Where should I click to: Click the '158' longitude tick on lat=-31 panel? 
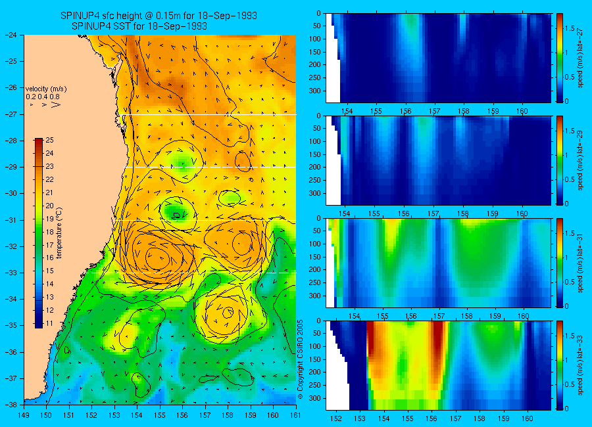[467, 316]
